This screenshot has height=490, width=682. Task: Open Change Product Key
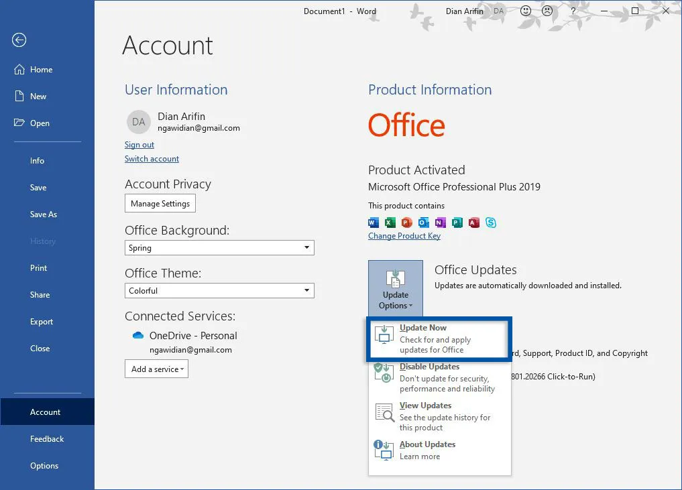pos(404,235)
